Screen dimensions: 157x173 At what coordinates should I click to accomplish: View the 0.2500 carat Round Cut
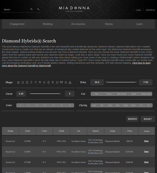146,141
